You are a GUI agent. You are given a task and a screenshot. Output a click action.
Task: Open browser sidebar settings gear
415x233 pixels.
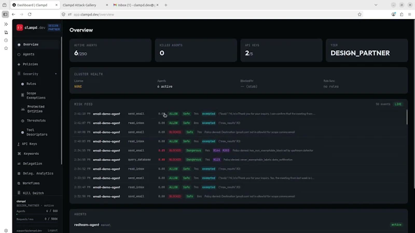click(6, 230)
